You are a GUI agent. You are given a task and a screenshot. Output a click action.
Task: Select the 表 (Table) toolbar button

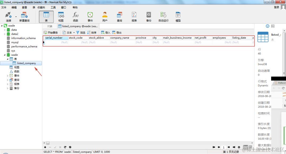[46, 17]
